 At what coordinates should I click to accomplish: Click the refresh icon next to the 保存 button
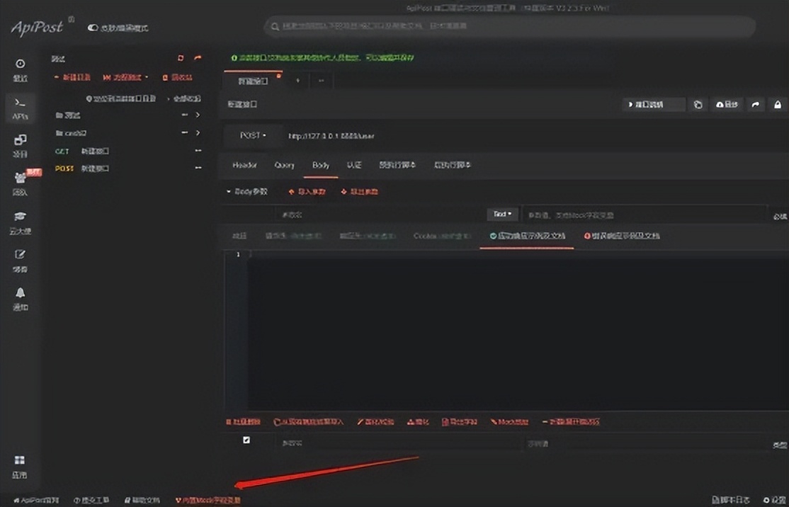coord(698,104)
